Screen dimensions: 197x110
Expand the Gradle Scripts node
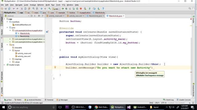click(x=4, y=65)
